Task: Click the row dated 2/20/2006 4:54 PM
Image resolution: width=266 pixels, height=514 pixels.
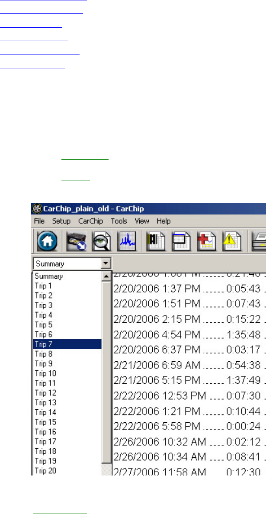Action: (189, 334)
